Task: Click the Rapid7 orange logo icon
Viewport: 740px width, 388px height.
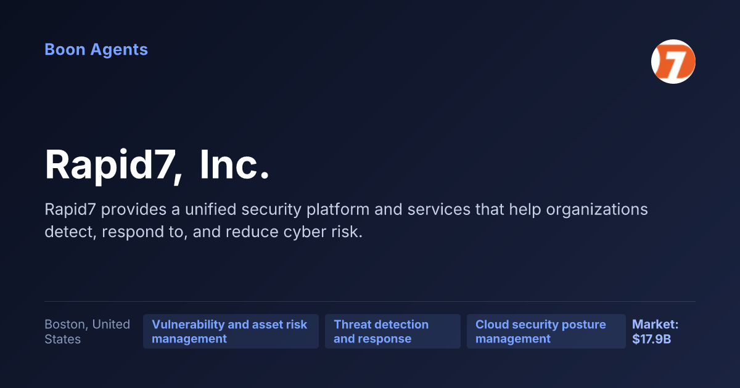Action: click(x=673, y=62)
